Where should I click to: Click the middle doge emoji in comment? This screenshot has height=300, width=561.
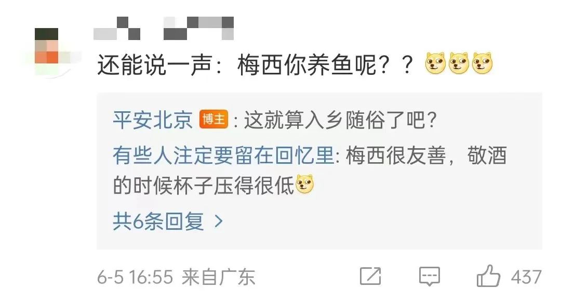(459, 63)
